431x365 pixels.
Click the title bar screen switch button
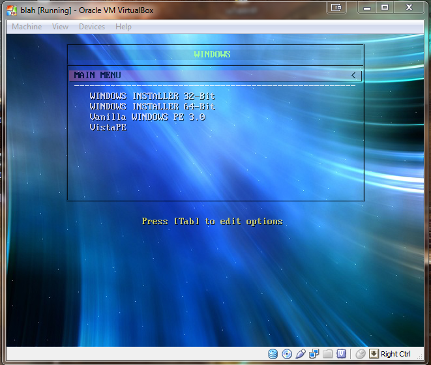pyautogui.click(x=336, y=7)
